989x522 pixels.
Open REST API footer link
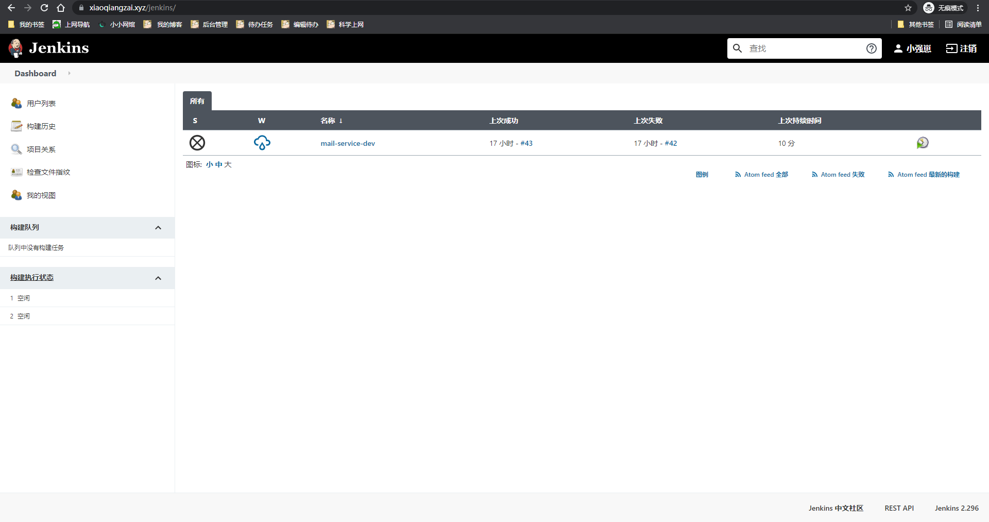tap(899, 508)
